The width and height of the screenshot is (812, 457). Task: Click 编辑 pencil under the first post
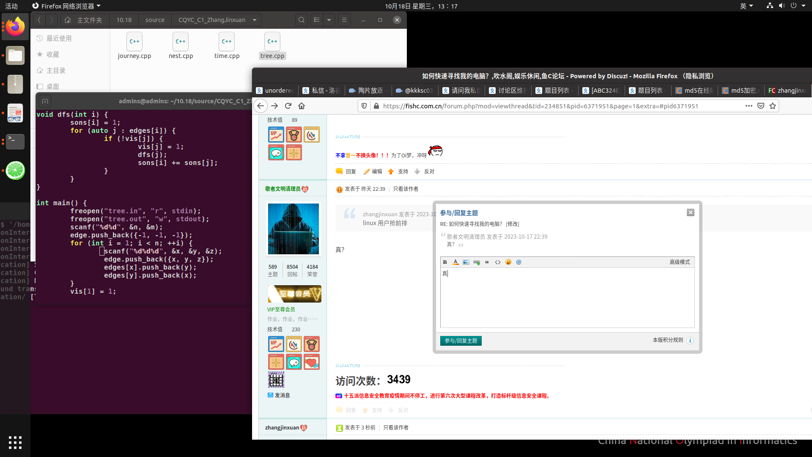point(373,171)
